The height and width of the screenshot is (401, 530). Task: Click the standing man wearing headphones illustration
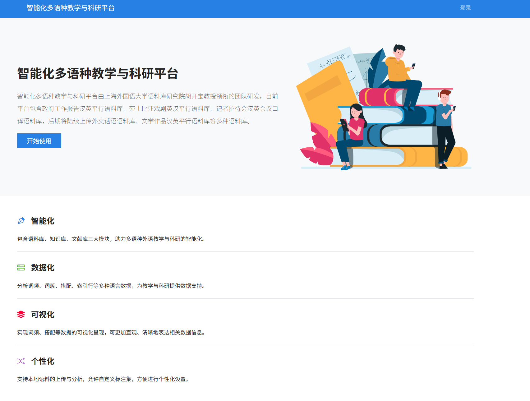[x=445, y=124]
